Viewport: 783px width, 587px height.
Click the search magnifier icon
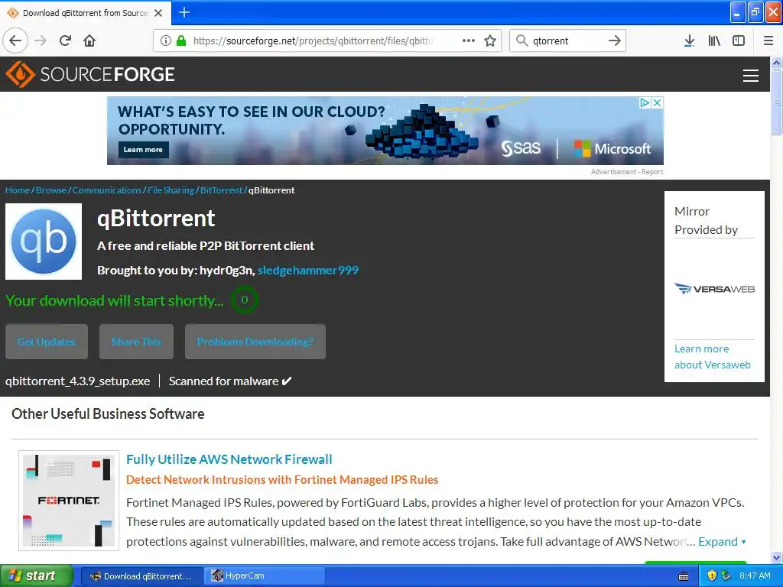tap(521, 41)
